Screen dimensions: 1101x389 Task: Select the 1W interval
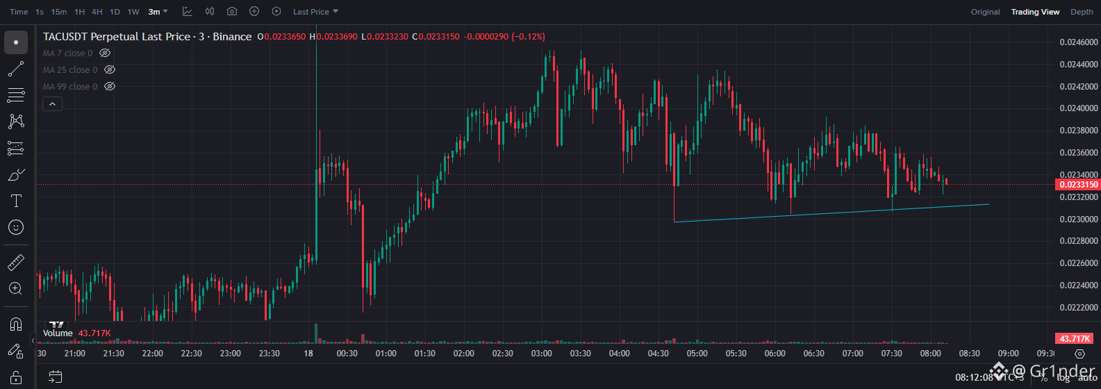pos(133,12)
